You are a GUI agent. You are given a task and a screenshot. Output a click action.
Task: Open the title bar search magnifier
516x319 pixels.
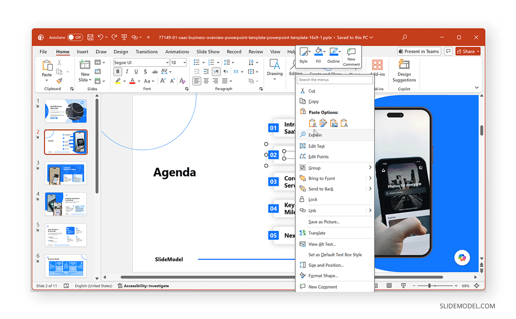click(x=404, y=37)
